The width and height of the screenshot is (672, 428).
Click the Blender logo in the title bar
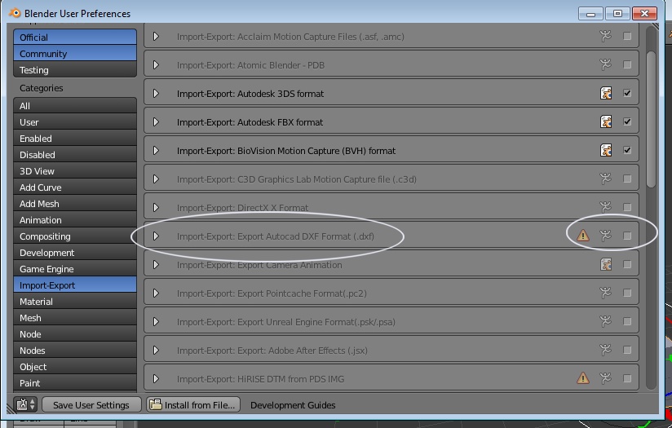15,13
